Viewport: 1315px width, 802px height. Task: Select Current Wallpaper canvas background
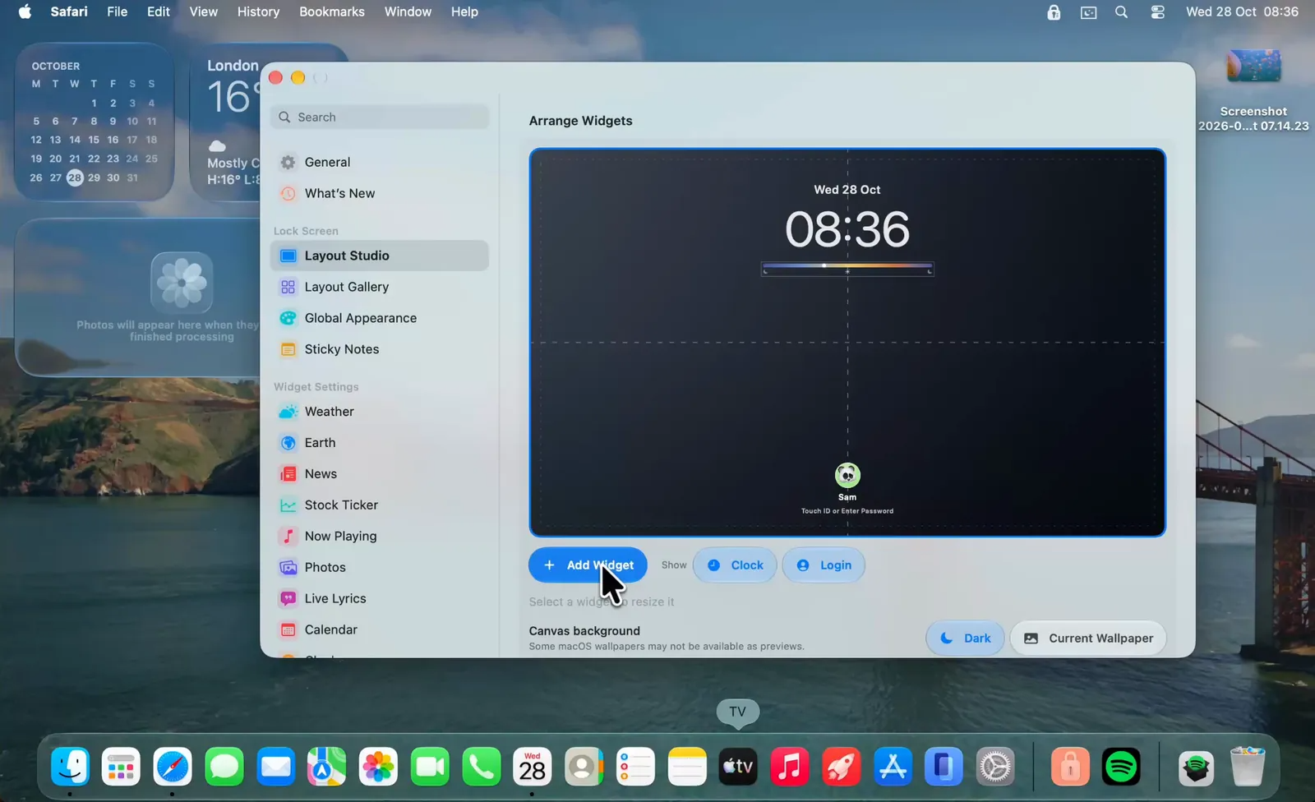point(1088,638)
